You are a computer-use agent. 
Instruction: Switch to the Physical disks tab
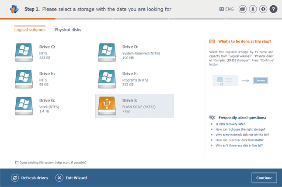pos(68,30)
